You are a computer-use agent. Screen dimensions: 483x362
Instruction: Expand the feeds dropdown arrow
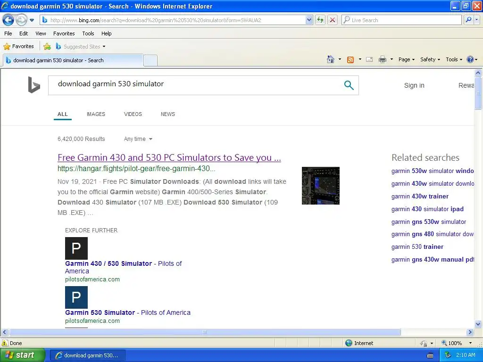pos(360,59)
